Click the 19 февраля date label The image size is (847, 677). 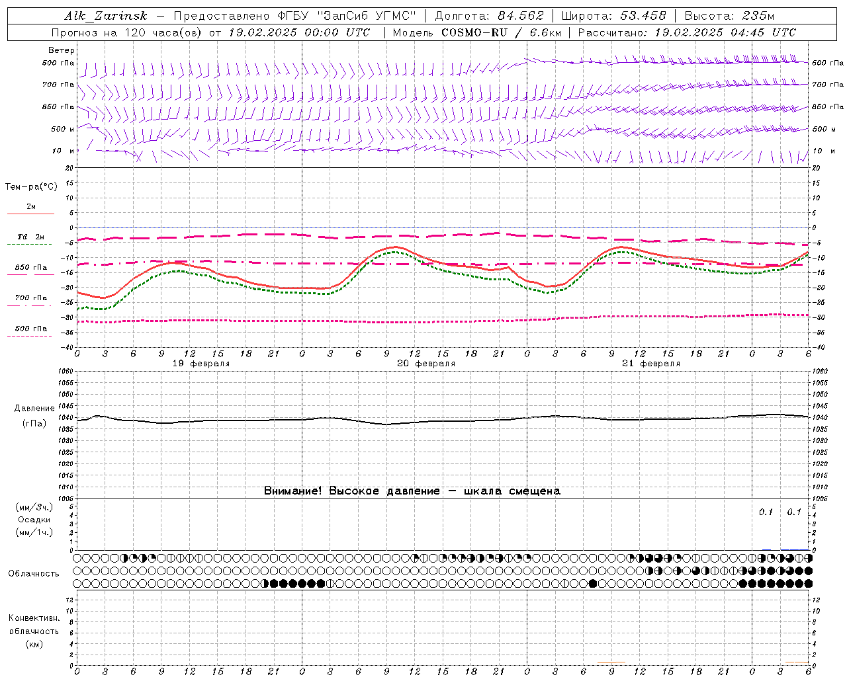click(x=201, y=364)
